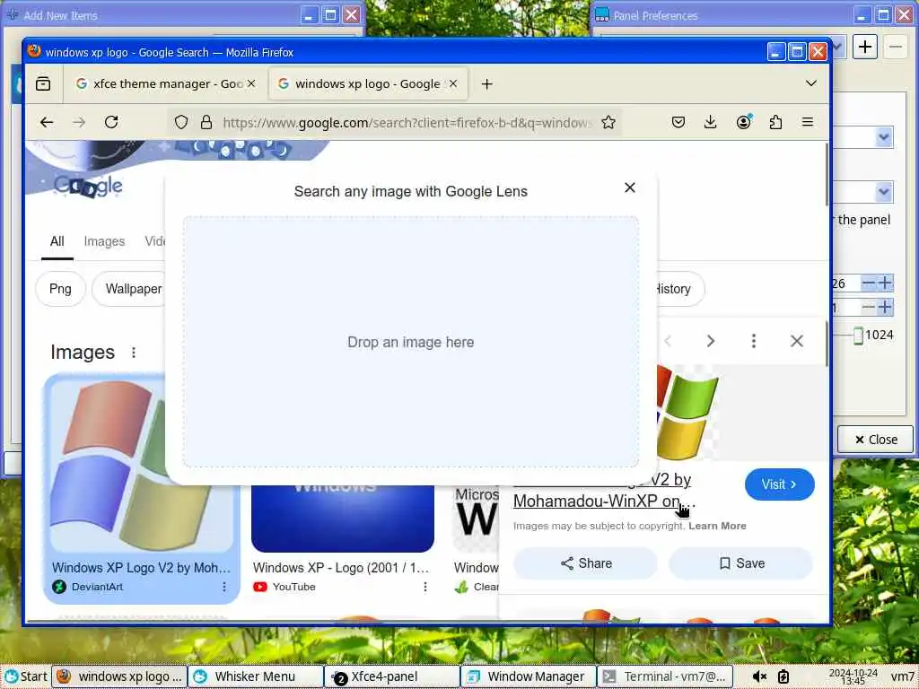
Task: Switch to Terminal taskbar window
Action: point(665,676)
